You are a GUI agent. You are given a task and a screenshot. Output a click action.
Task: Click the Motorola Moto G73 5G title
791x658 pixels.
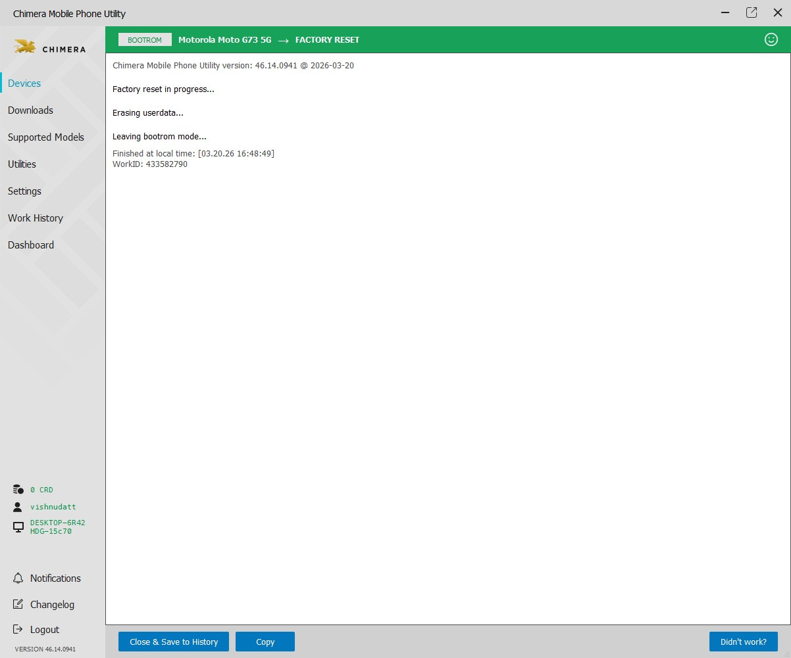(225, 40)
